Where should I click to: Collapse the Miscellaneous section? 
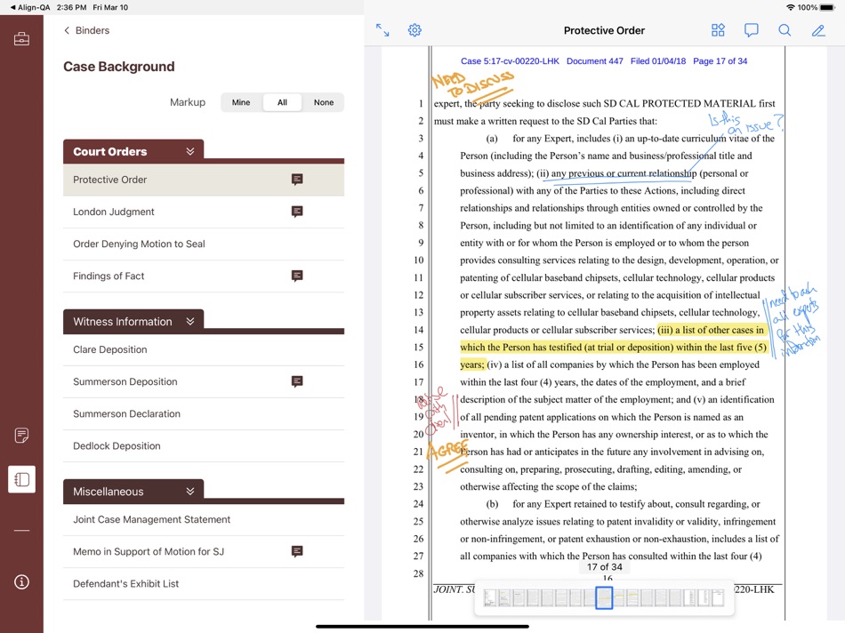click(189, 490)
